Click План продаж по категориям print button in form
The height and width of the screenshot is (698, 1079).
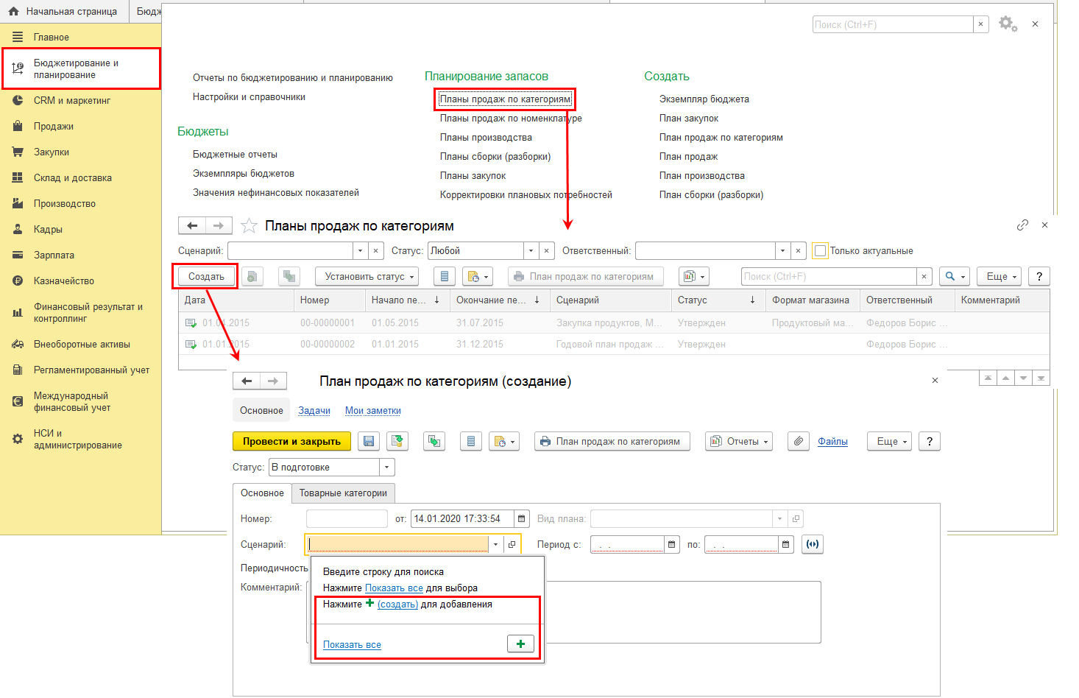(x=612, y=441)
